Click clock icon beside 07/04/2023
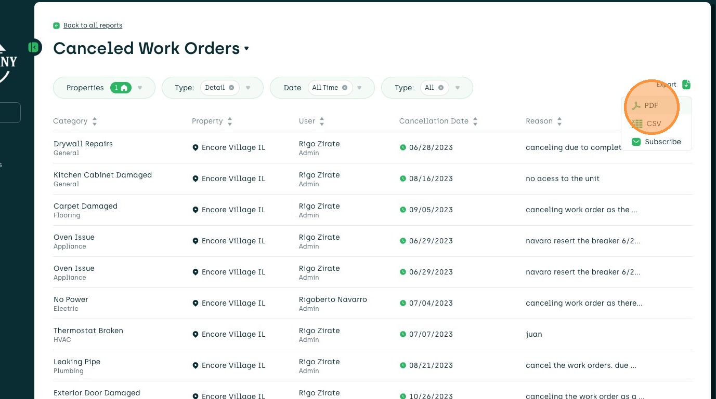Image resolution: width=716 pixels, height=399 pixels. point(402,303)
